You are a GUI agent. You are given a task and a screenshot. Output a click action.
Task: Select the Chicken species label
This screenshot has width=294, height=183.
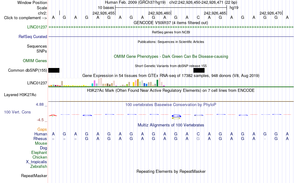tap(40, 157)
